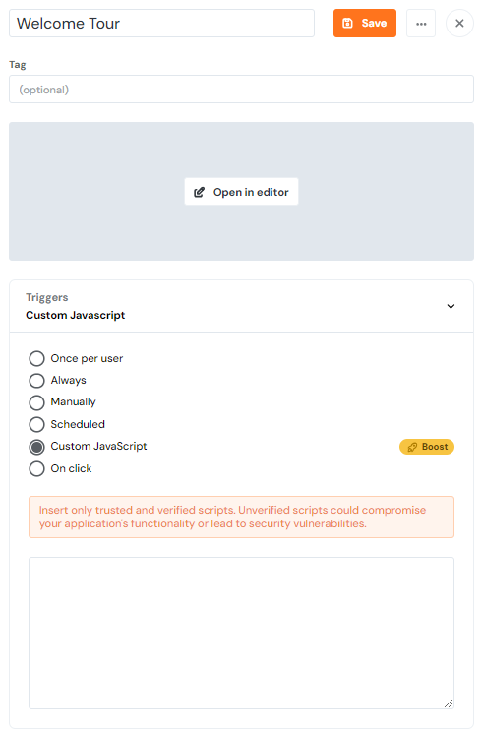Click the rocket icon in Boost badge
This screenshot has height=734, width=481.
[412, 447]
